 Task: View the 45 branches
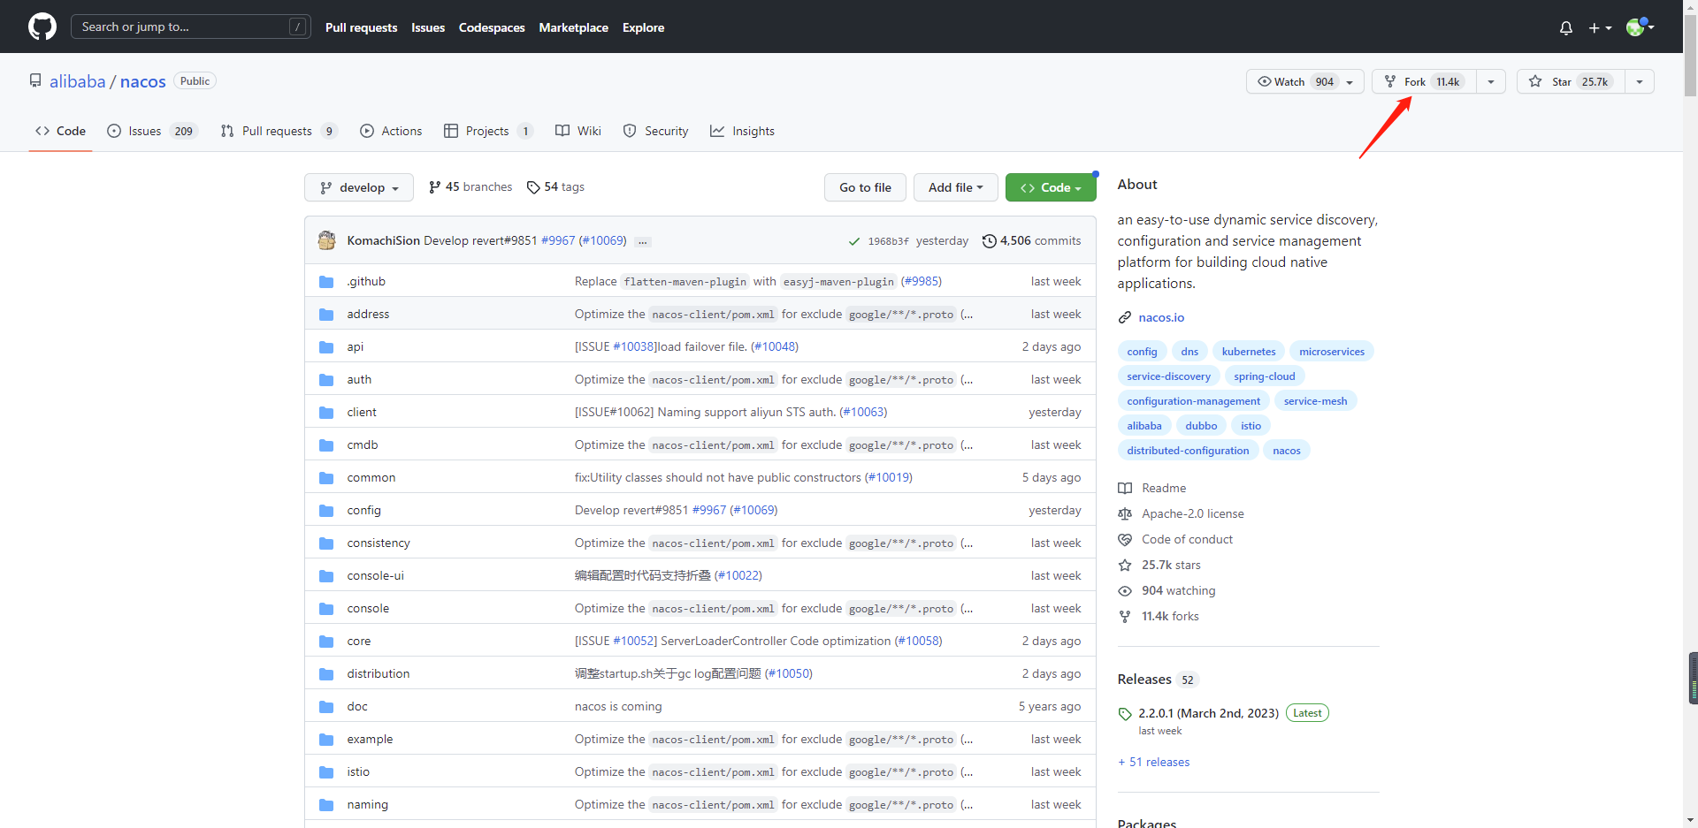pyautogui.click(x=470, y=186)
